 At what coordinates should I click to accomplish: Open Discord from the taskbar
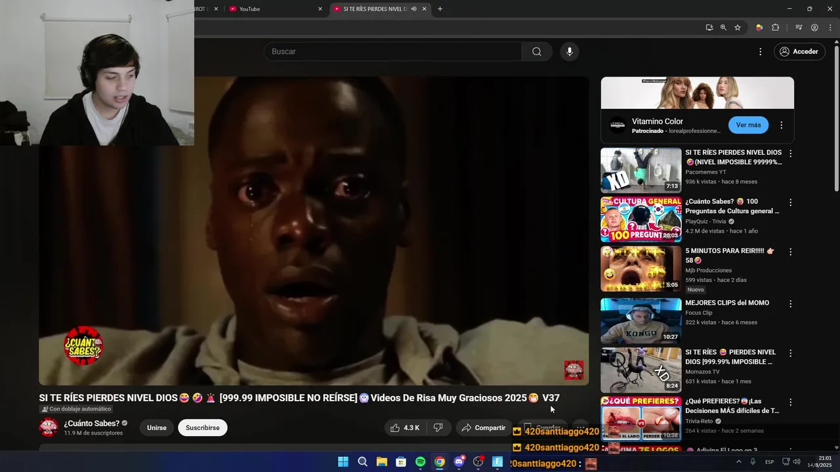tap(459, 462)
